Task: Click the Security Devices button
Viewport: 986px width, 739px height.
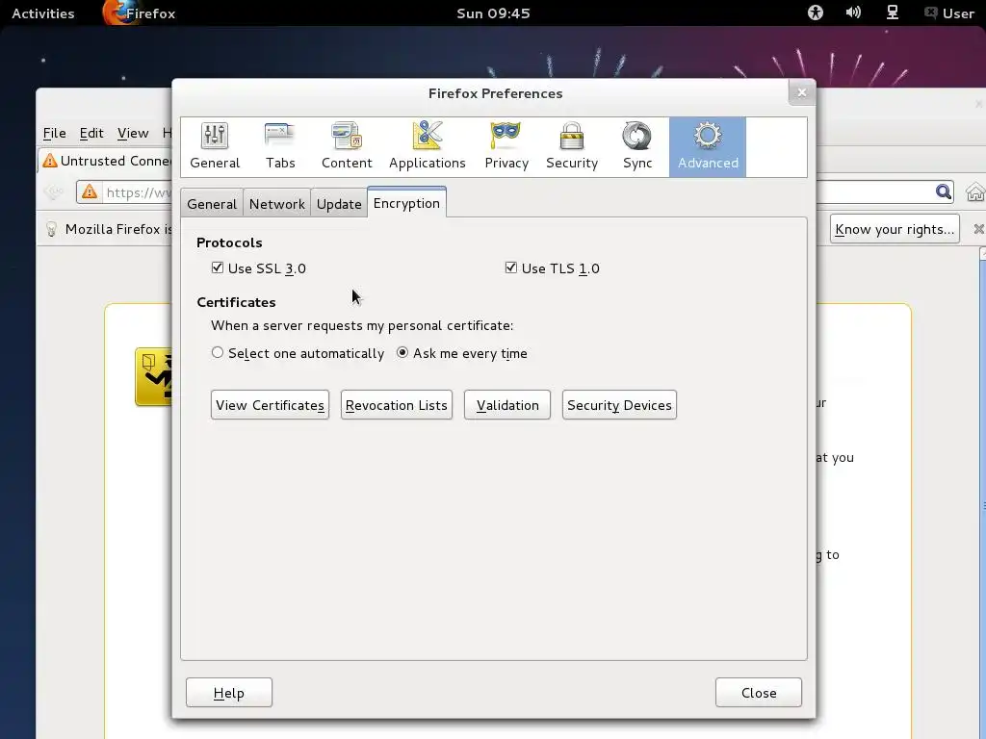Action: [619, 405]
